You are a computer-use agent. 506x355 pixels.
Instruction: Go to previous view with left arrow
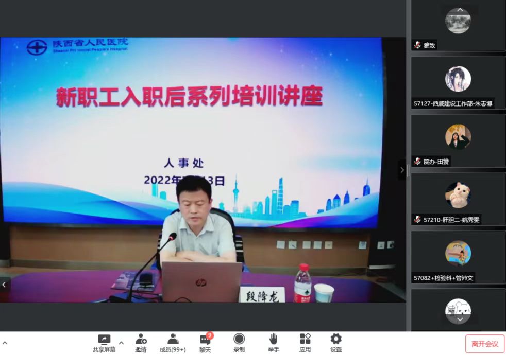pyautogui.click(x=5, y=284)
